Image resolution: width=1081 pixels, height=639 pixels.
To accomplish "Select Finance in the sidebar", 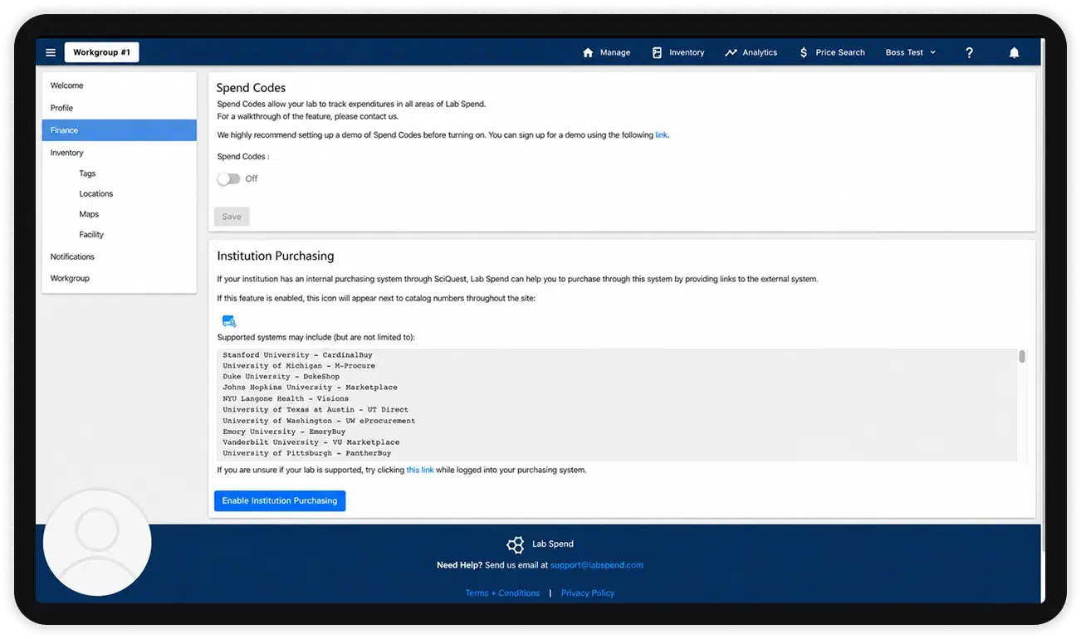I will click(x=120, y=130).
